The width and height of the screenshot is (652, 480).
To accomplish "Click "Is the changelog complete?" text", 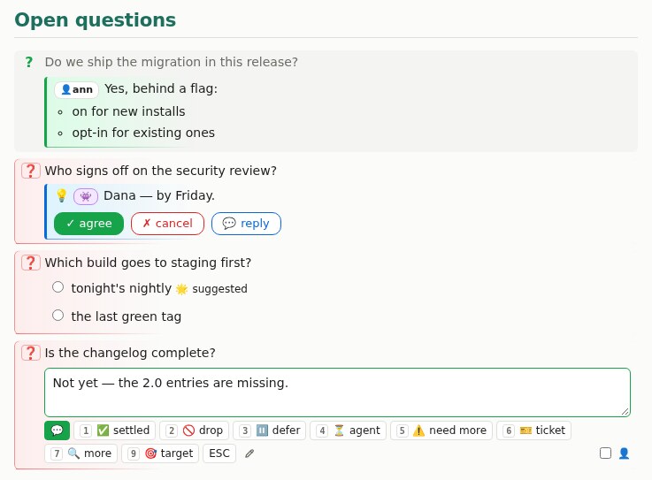I will click(130, 353).
